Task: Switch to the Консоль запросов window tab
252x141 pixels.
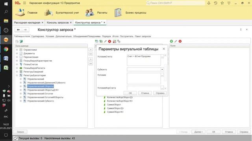Action: point(57,23)
